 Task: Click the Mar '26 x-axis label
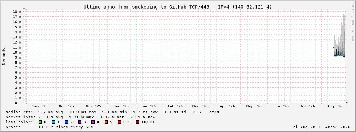point(200,106)
